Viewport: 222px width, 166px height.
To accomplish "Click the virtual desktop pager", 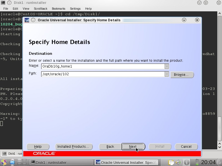I will (22, 162).
